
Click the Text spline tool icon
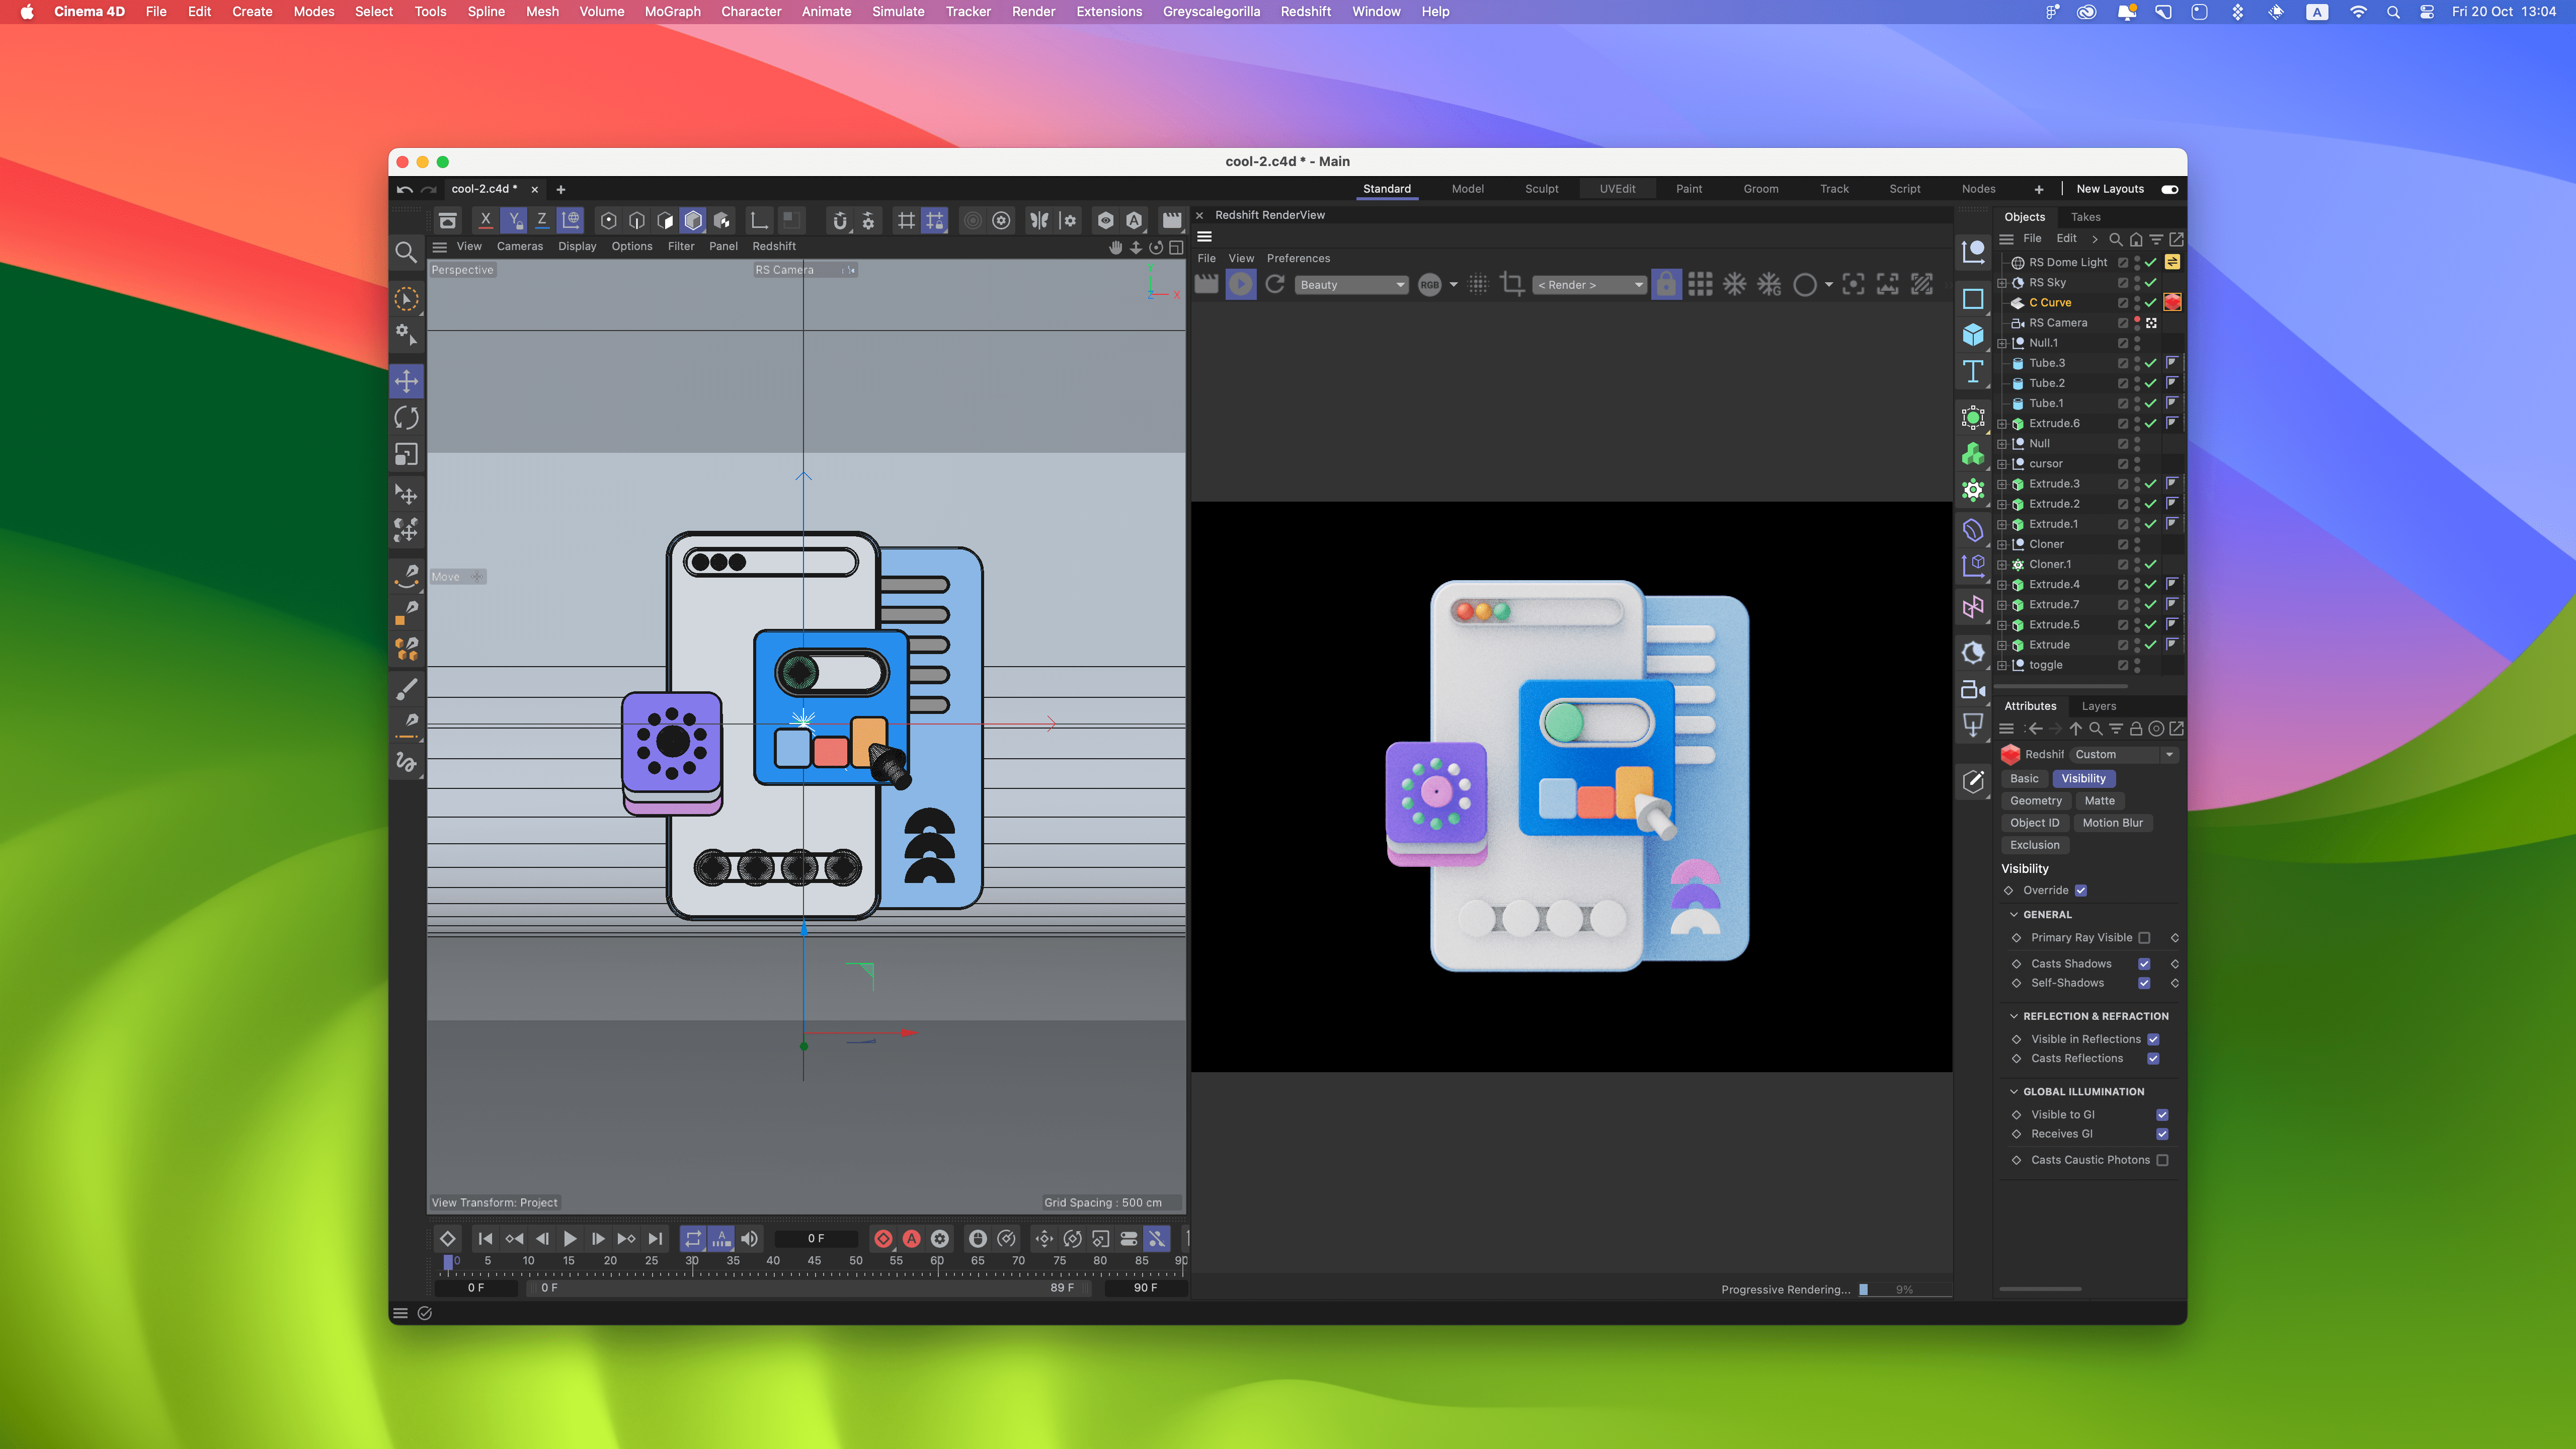coord(1972,372)
